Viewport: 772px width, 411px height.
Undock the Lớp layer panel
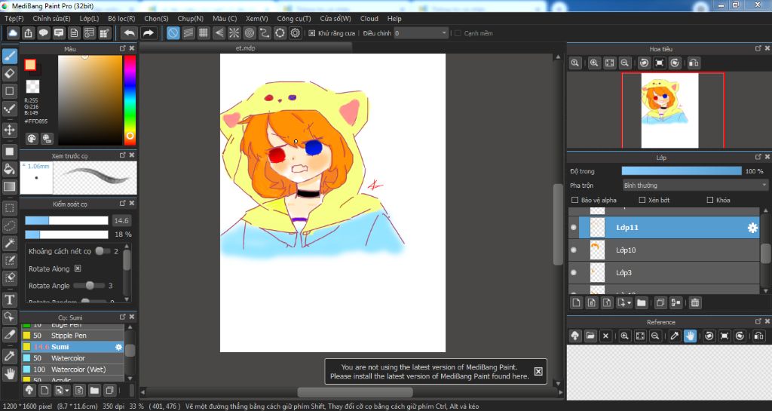[758, 157]
